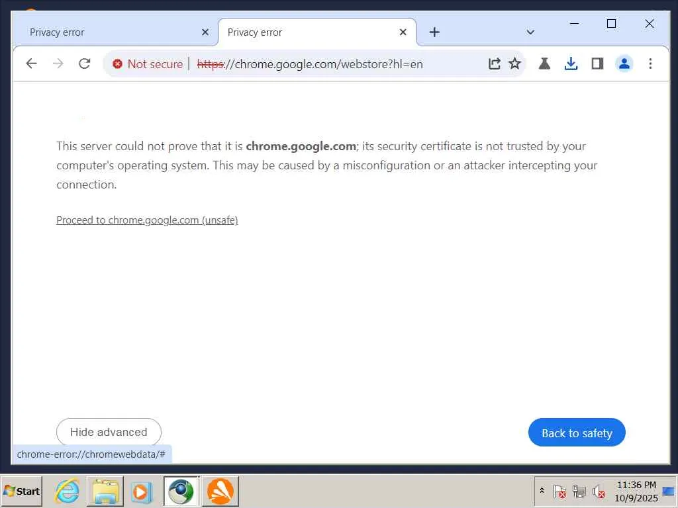Click Proceed to chrome.google.com (unsafe) link
The width and height of the screenshot is (678, 508).
pos(147,220)
